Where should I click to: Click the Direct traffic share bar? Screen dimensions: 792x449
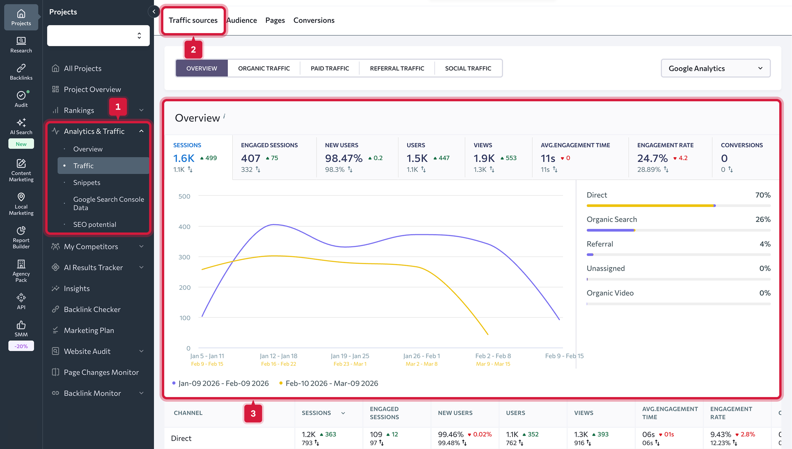tap(650, 206)
